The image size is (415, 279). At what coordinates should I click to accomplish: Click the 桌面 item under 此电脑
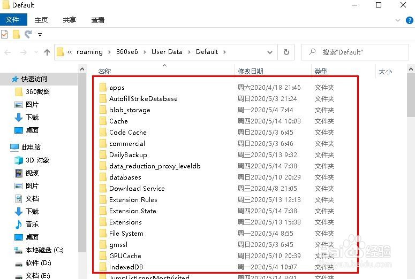[32, 237]
